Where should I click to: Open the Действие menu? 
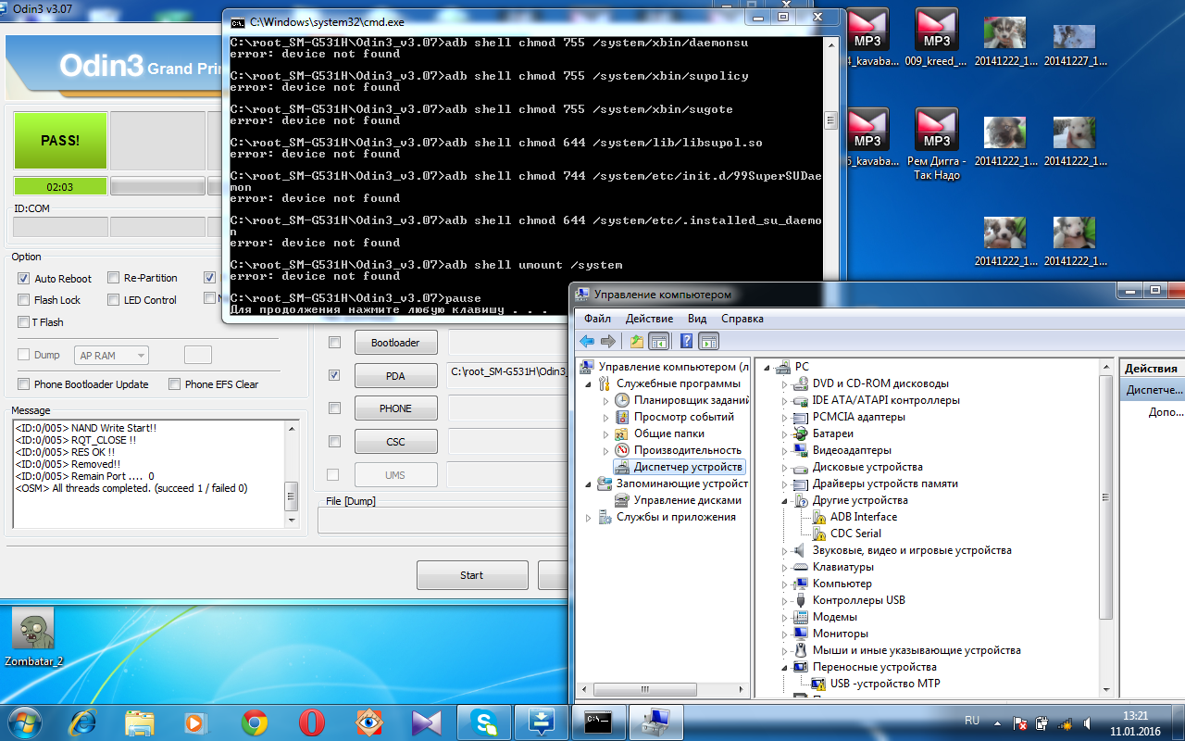tap(649, 319)
